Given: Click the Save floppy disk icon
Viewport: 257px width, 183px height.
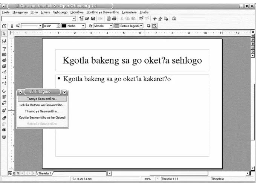Looking at the screenshot, I should [93, 18].
